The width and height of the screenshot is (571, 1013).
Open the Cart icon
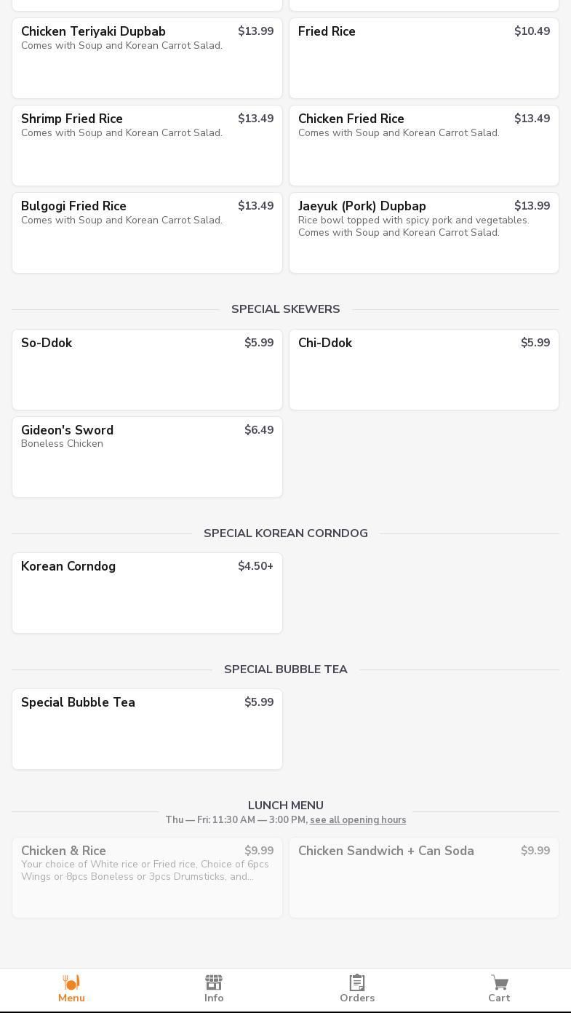click(x=499, y=982)
